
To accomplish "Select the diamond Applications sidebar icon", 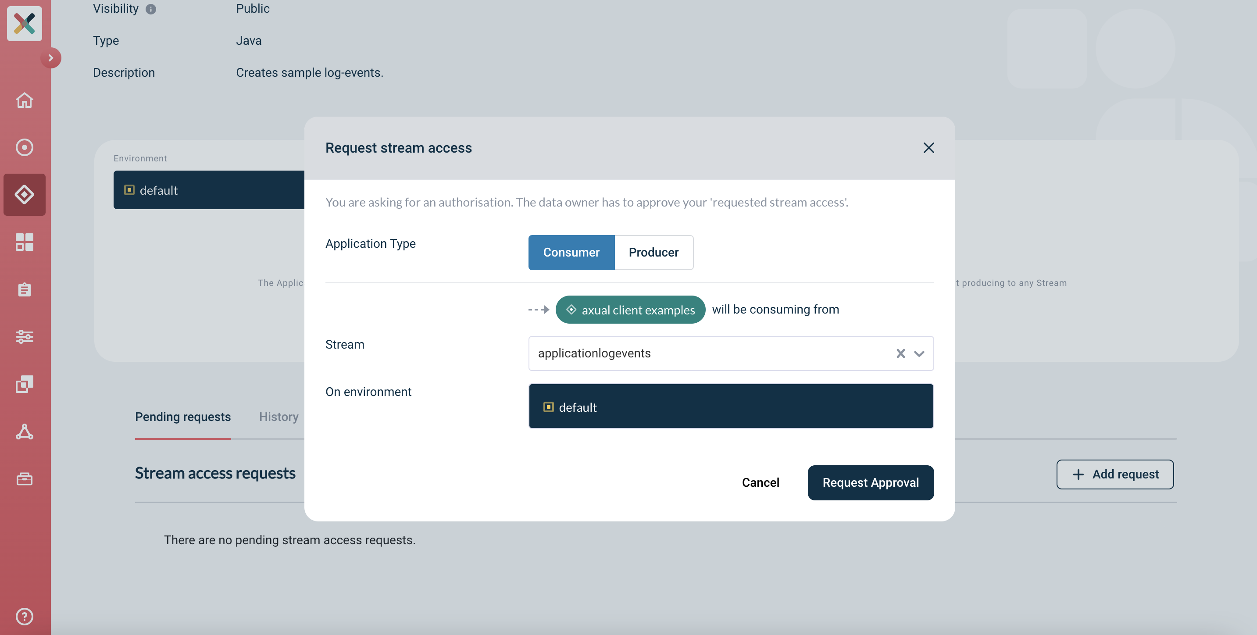I will pos(25,194).
